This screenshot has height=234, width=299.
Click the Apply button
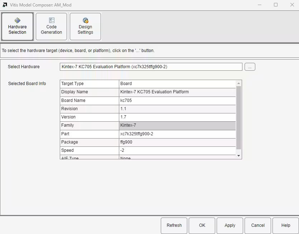click(230, 225)
